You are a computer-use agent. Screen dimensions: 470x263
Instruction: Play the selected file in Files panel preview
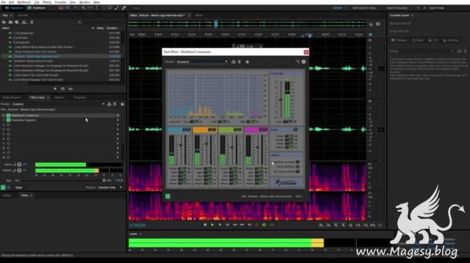[x=55, y=89]
